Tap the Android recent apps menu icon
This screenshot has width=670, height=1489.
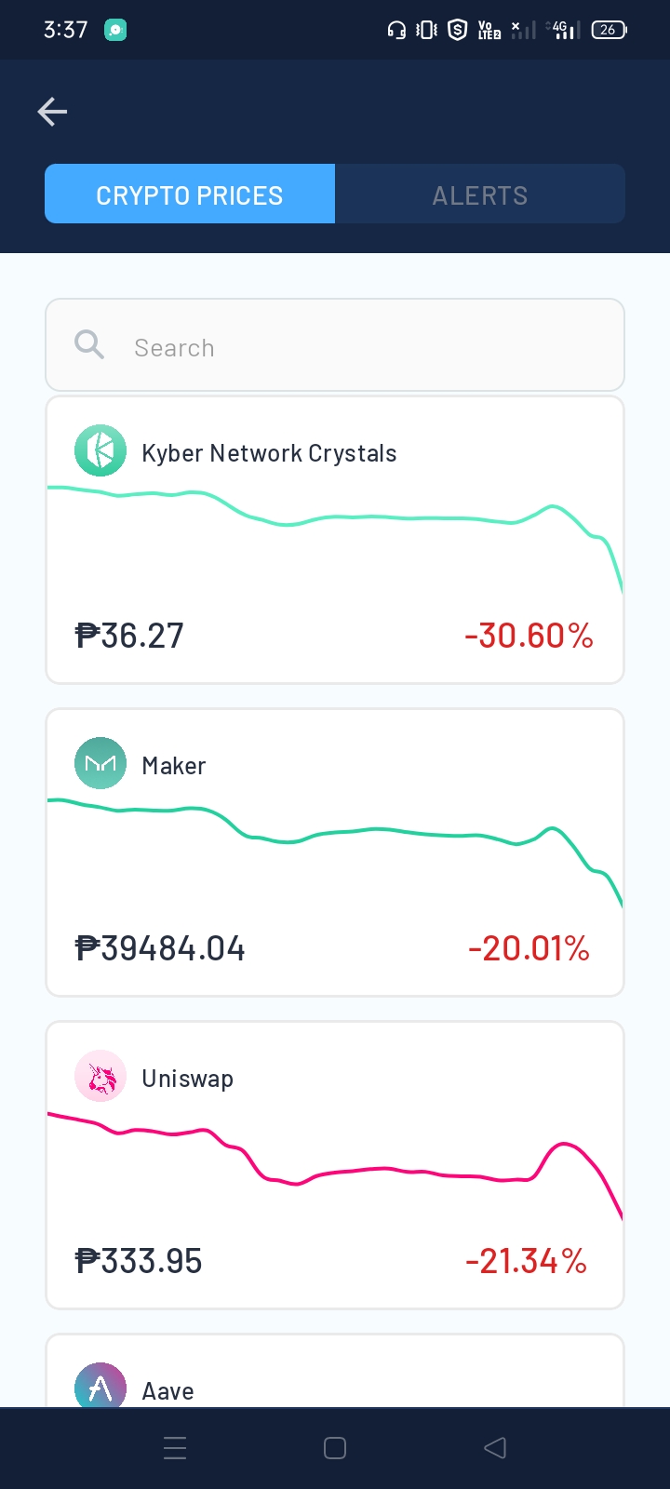click(x=175, y=1448)
